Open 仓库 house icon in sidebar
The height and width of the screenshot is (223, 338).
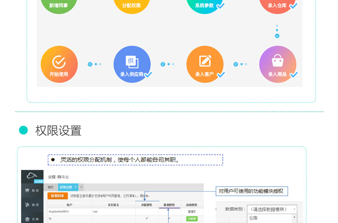tap(27, 219)
